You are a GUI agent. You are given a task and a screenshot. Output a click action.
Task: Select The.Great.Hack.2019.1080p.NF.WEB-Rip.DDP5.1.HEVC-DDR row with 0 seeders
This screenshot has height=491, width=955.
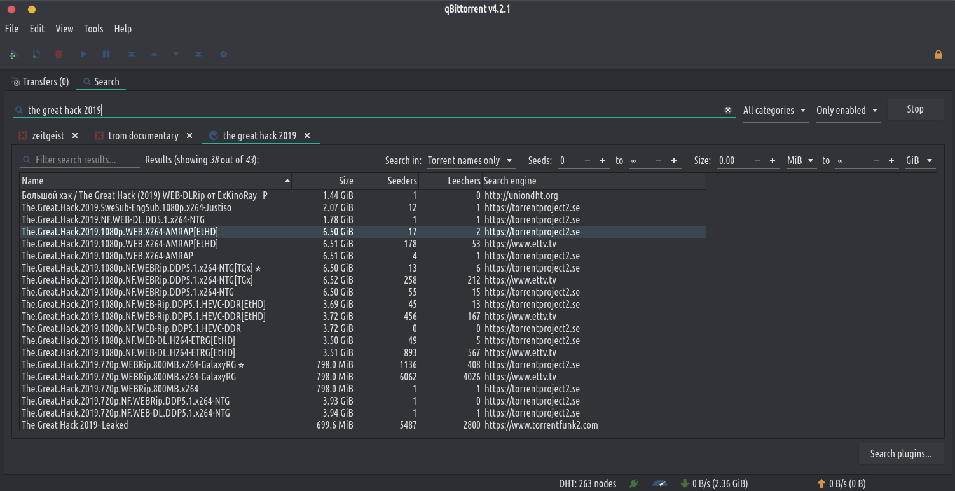[x=362, y=329]
